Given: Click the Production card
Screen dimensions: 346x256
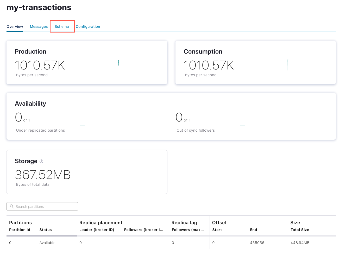Looking at the screenshot, I should [x=87, y=62].
